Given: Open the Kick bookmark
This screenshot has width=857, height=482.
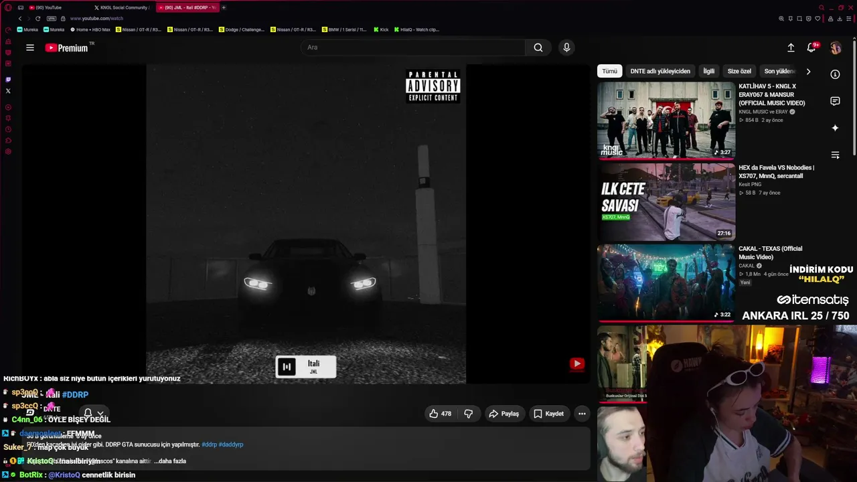Looking at the screenshot, I should 381,29.
